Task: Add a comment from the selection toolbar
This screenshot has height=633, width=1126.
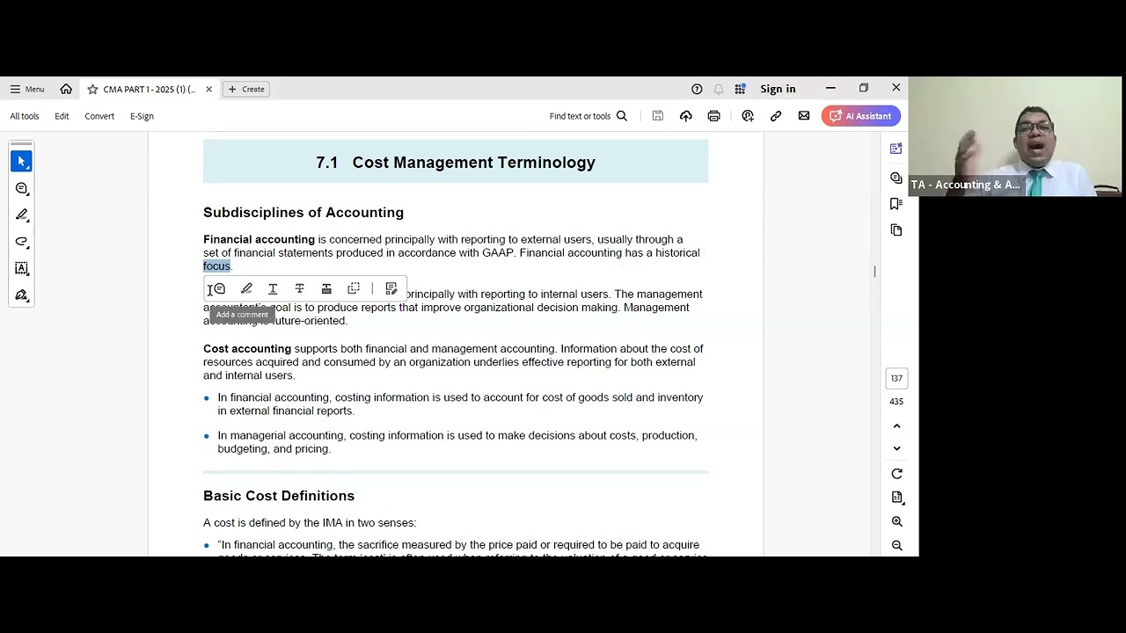Action: (x=219, y=288)
